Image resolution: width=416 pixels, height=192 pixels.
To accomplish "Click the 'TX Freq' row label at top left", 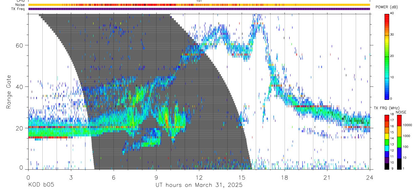I will [x=19, y=9].
